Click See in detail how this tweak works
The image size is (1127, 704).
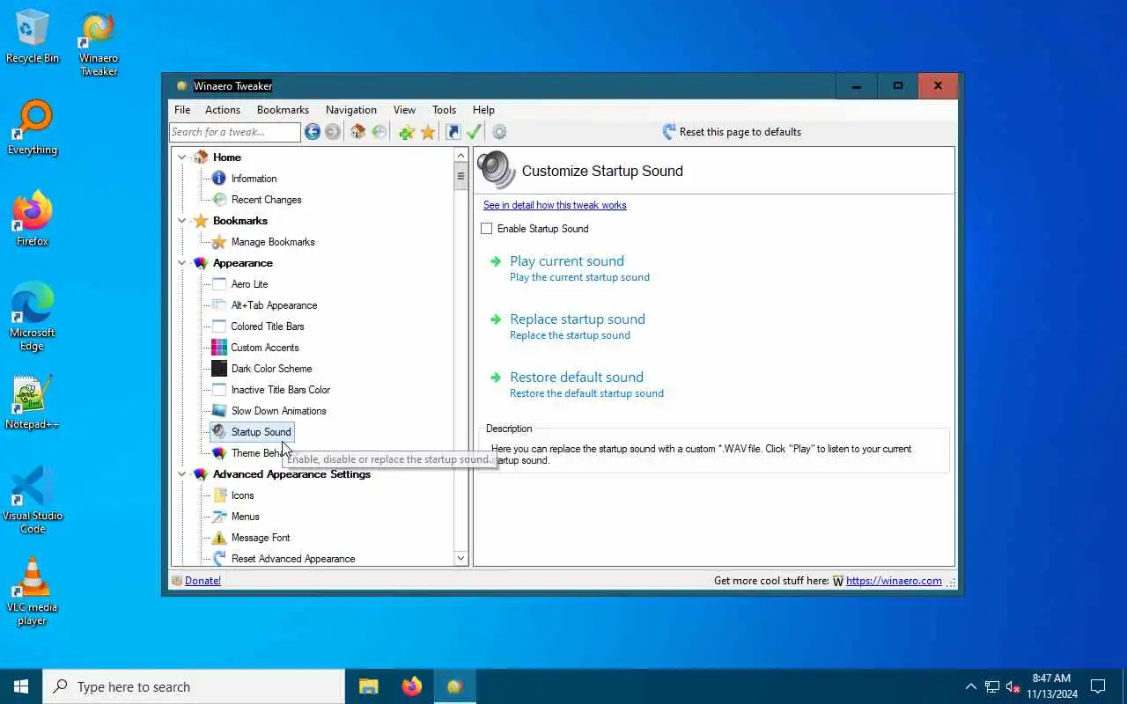pyautogui.click(x=555, y=205)
